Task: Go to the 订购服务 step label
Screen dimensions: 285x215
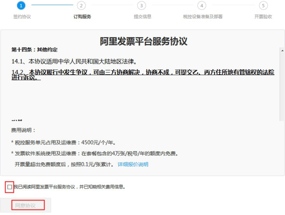Action: click(82, 17)
